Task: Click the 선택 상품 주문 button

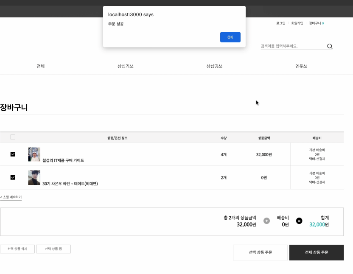Action: [x=261, y=252]
